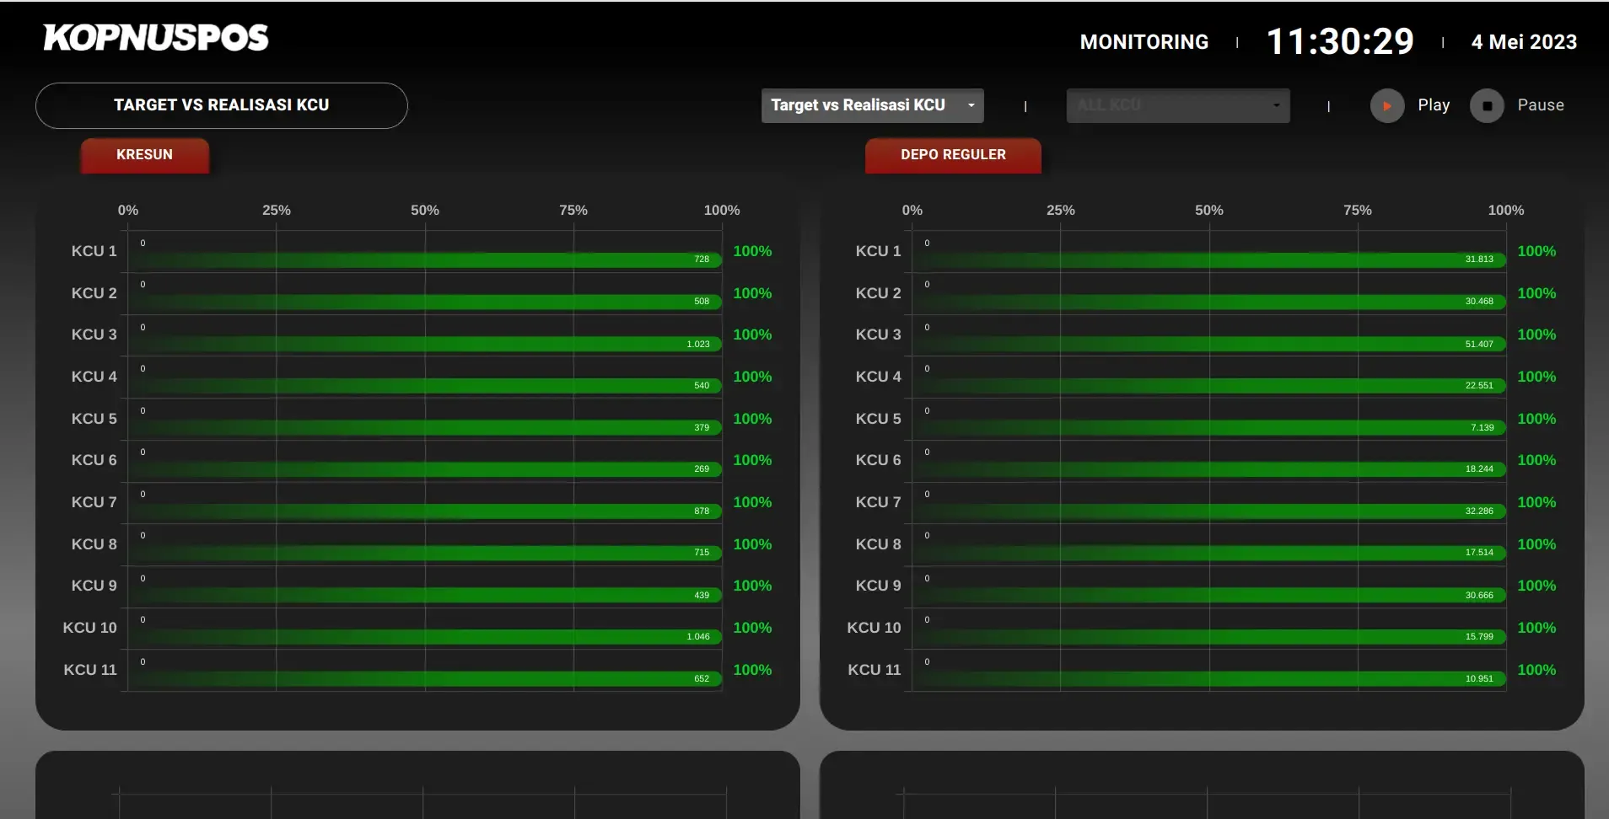Click the 4 Mei 2023 date

point(1524,42)
